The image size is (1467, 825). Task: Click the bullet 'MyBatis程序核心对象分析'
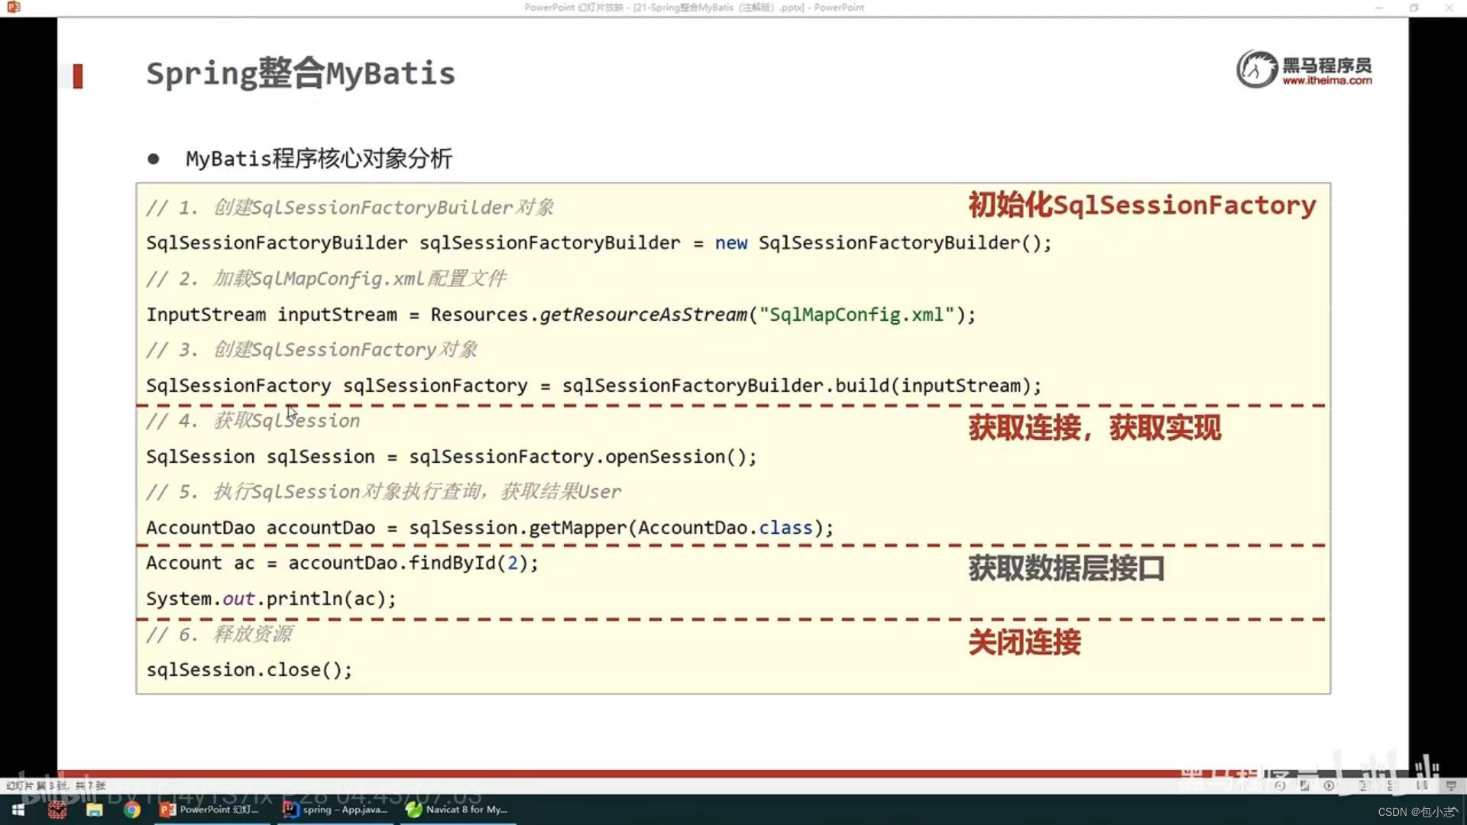pos(319,158)
